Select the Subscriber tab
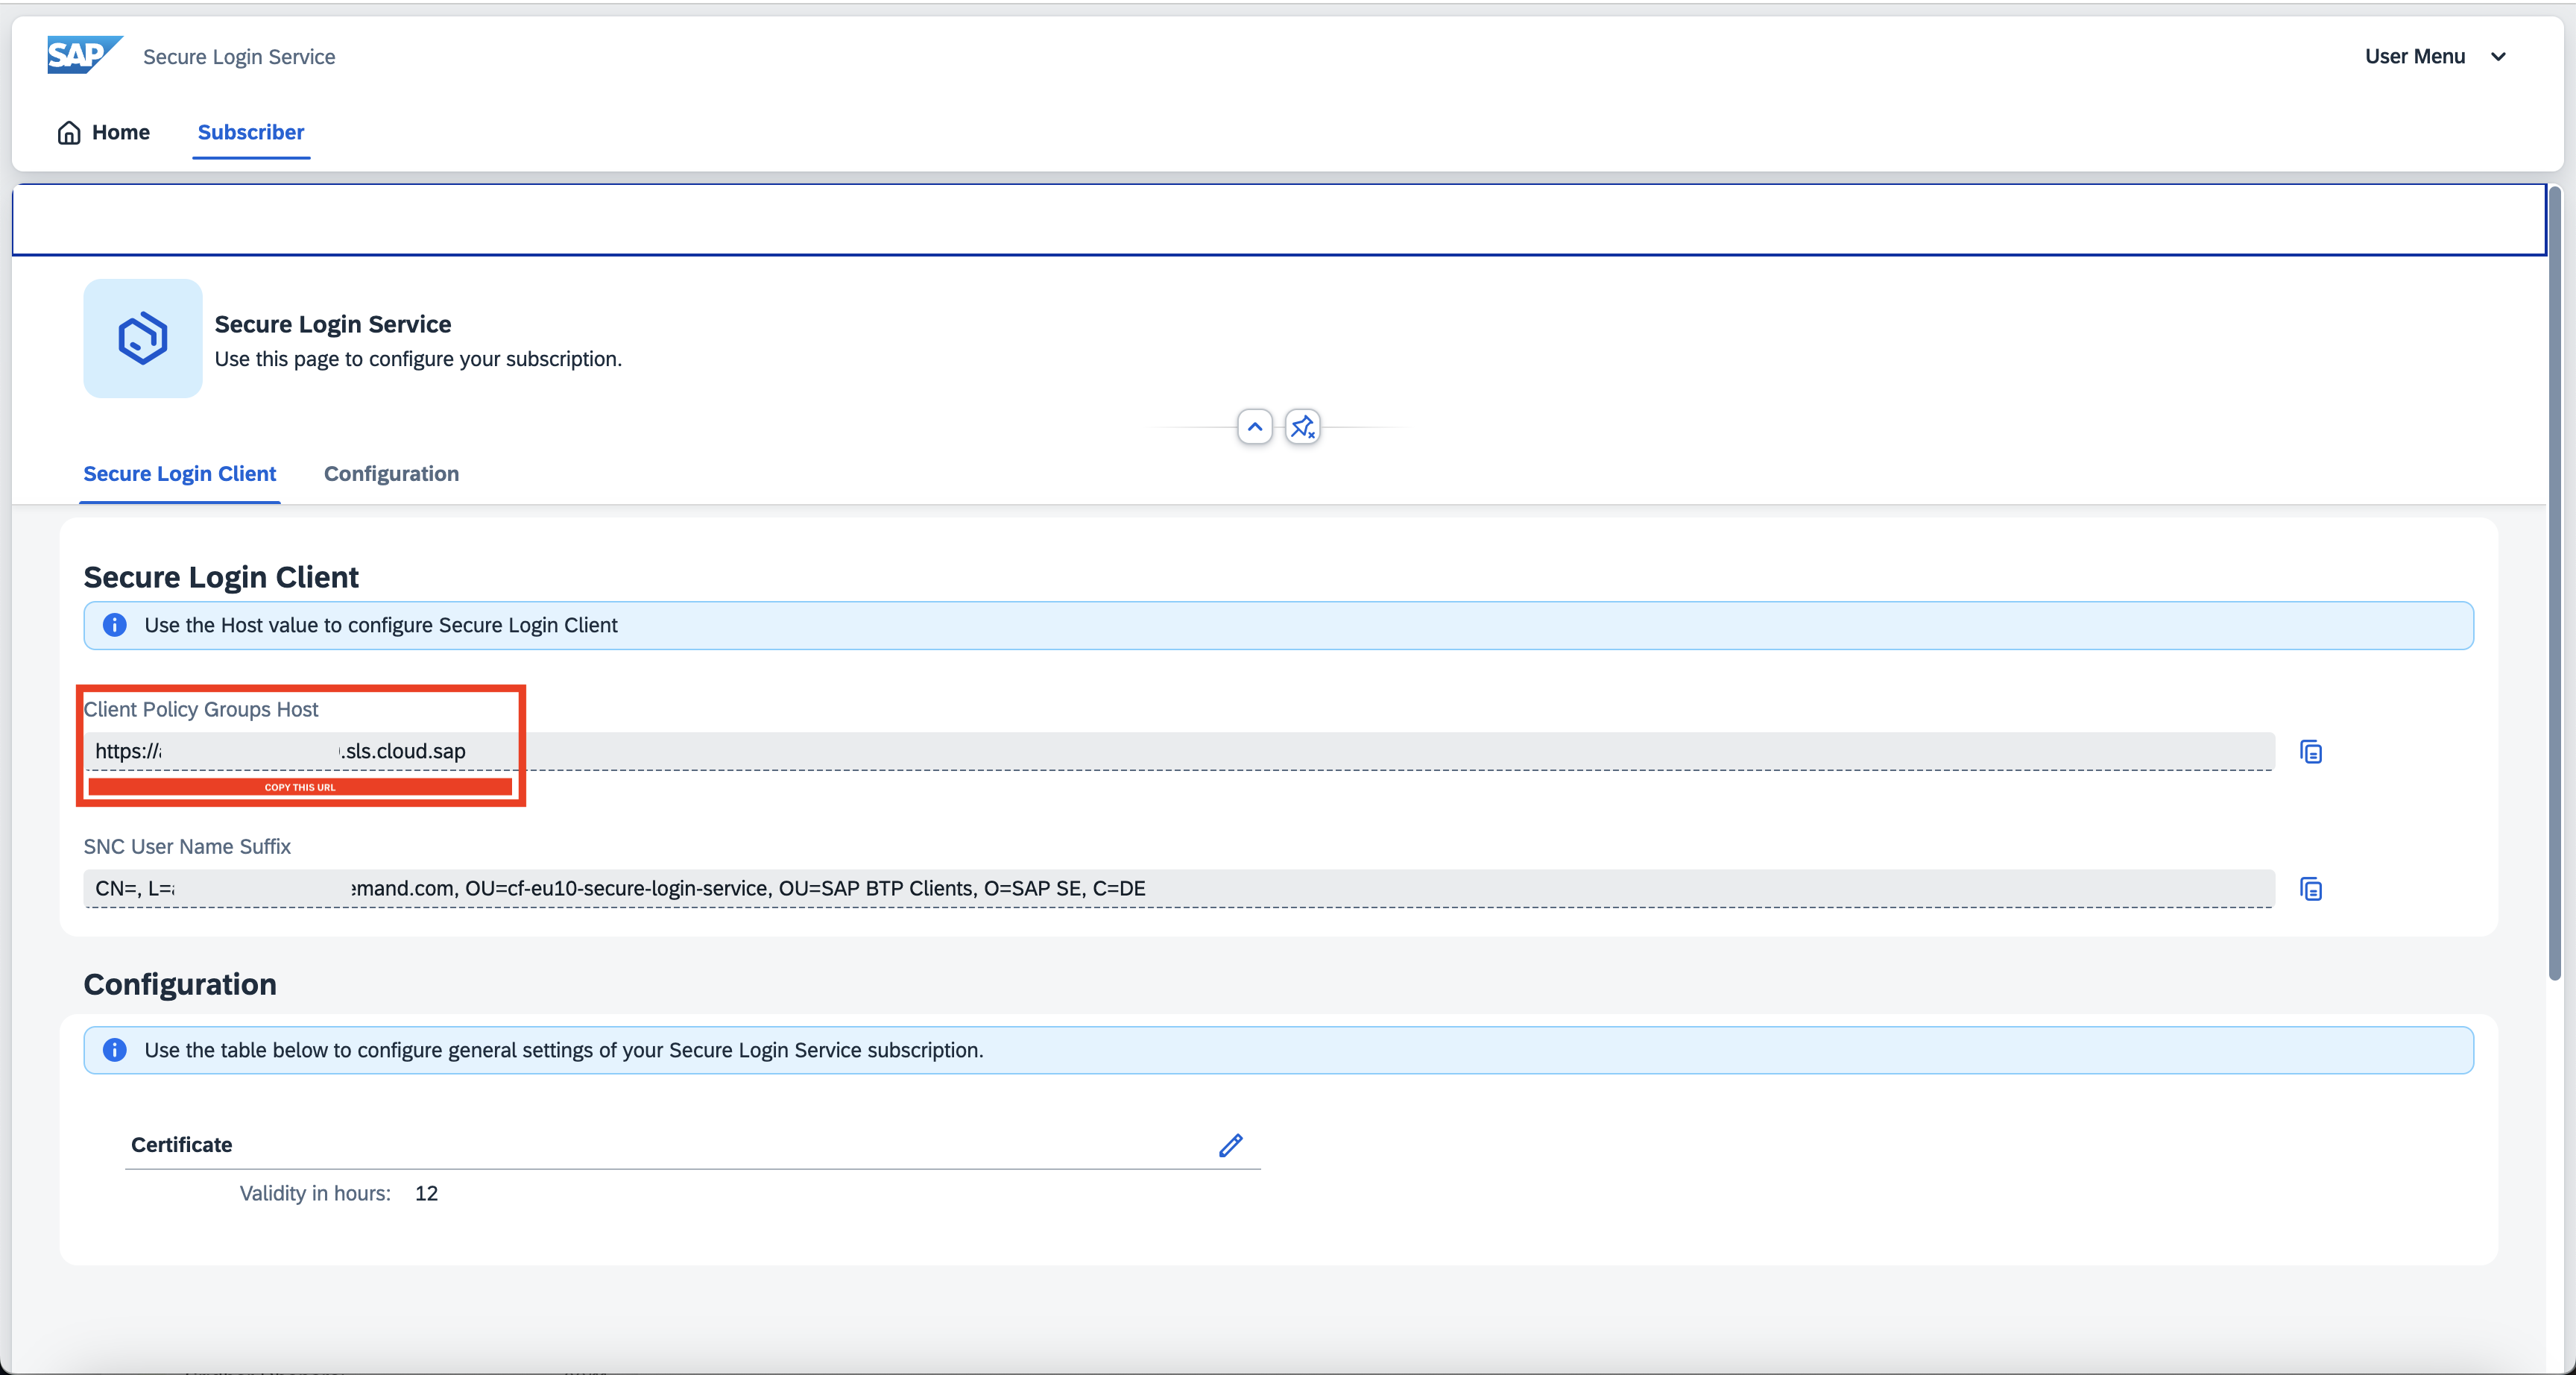2576x1375 pixels. point(251,132)
